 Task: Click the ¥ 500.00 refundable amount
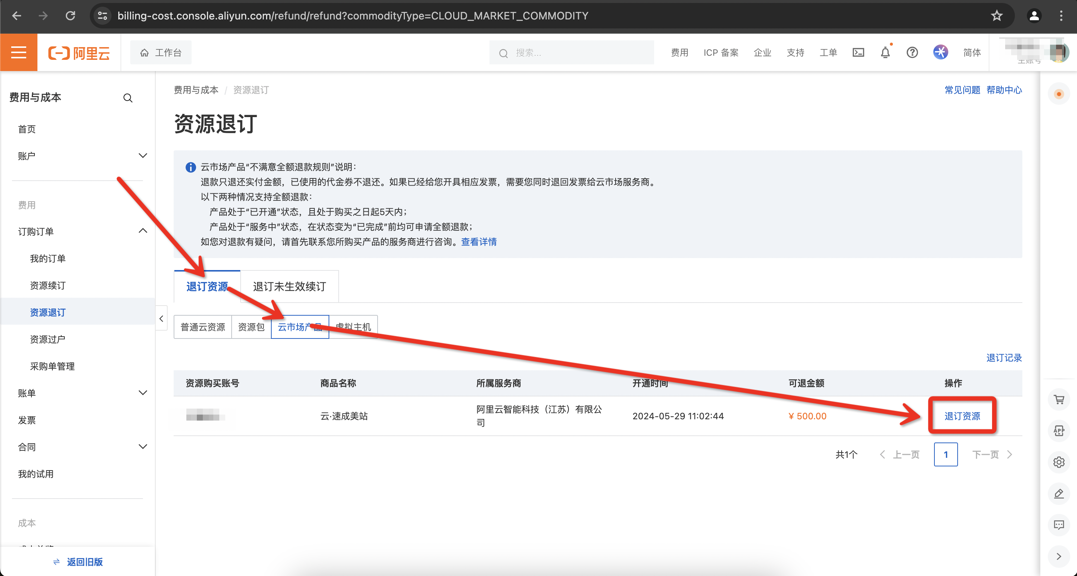tap(807, 416)
